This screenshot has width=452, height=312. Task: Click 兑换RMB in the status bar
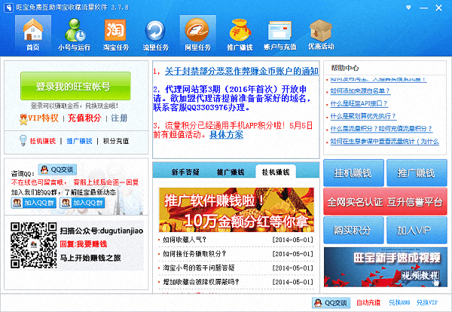click(399, 302)
